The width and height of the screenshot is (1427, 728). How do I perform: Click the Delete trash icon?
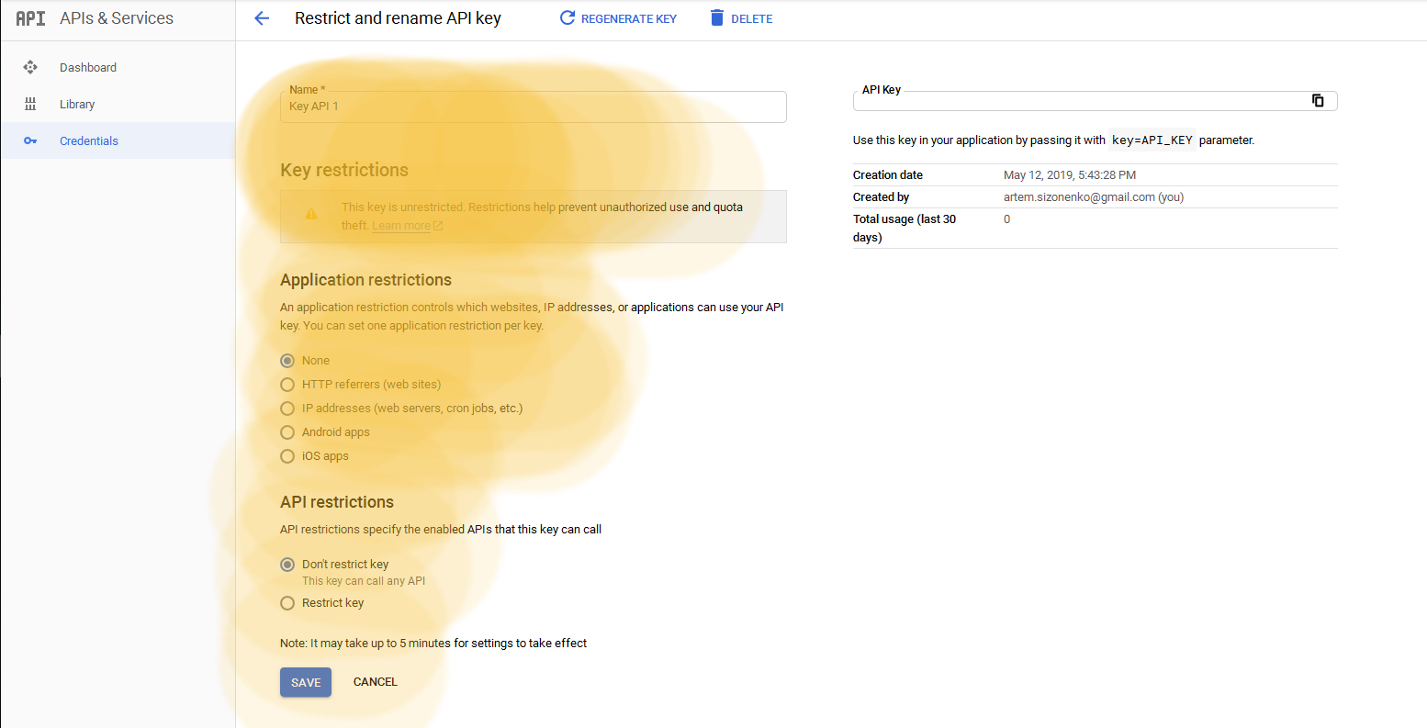[x=717, y=17]
